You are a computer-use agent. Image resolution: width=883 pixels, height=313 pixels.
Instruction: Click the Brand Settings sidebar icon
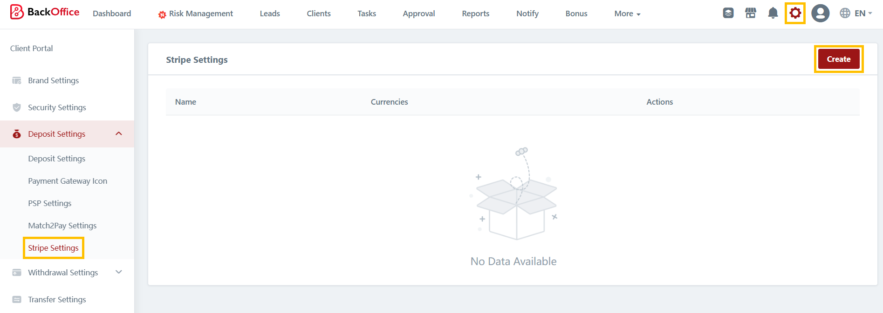click(17, 80)
